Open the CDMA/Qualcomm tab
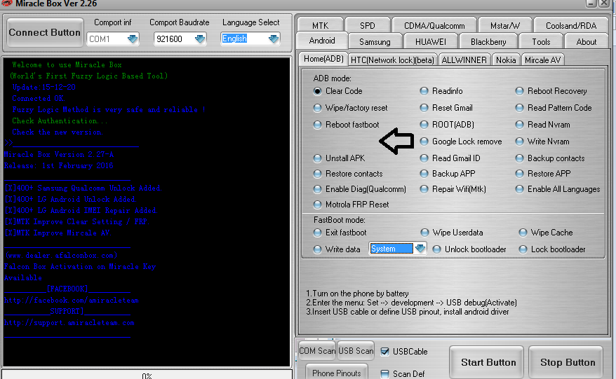 [x=434, y=26]
